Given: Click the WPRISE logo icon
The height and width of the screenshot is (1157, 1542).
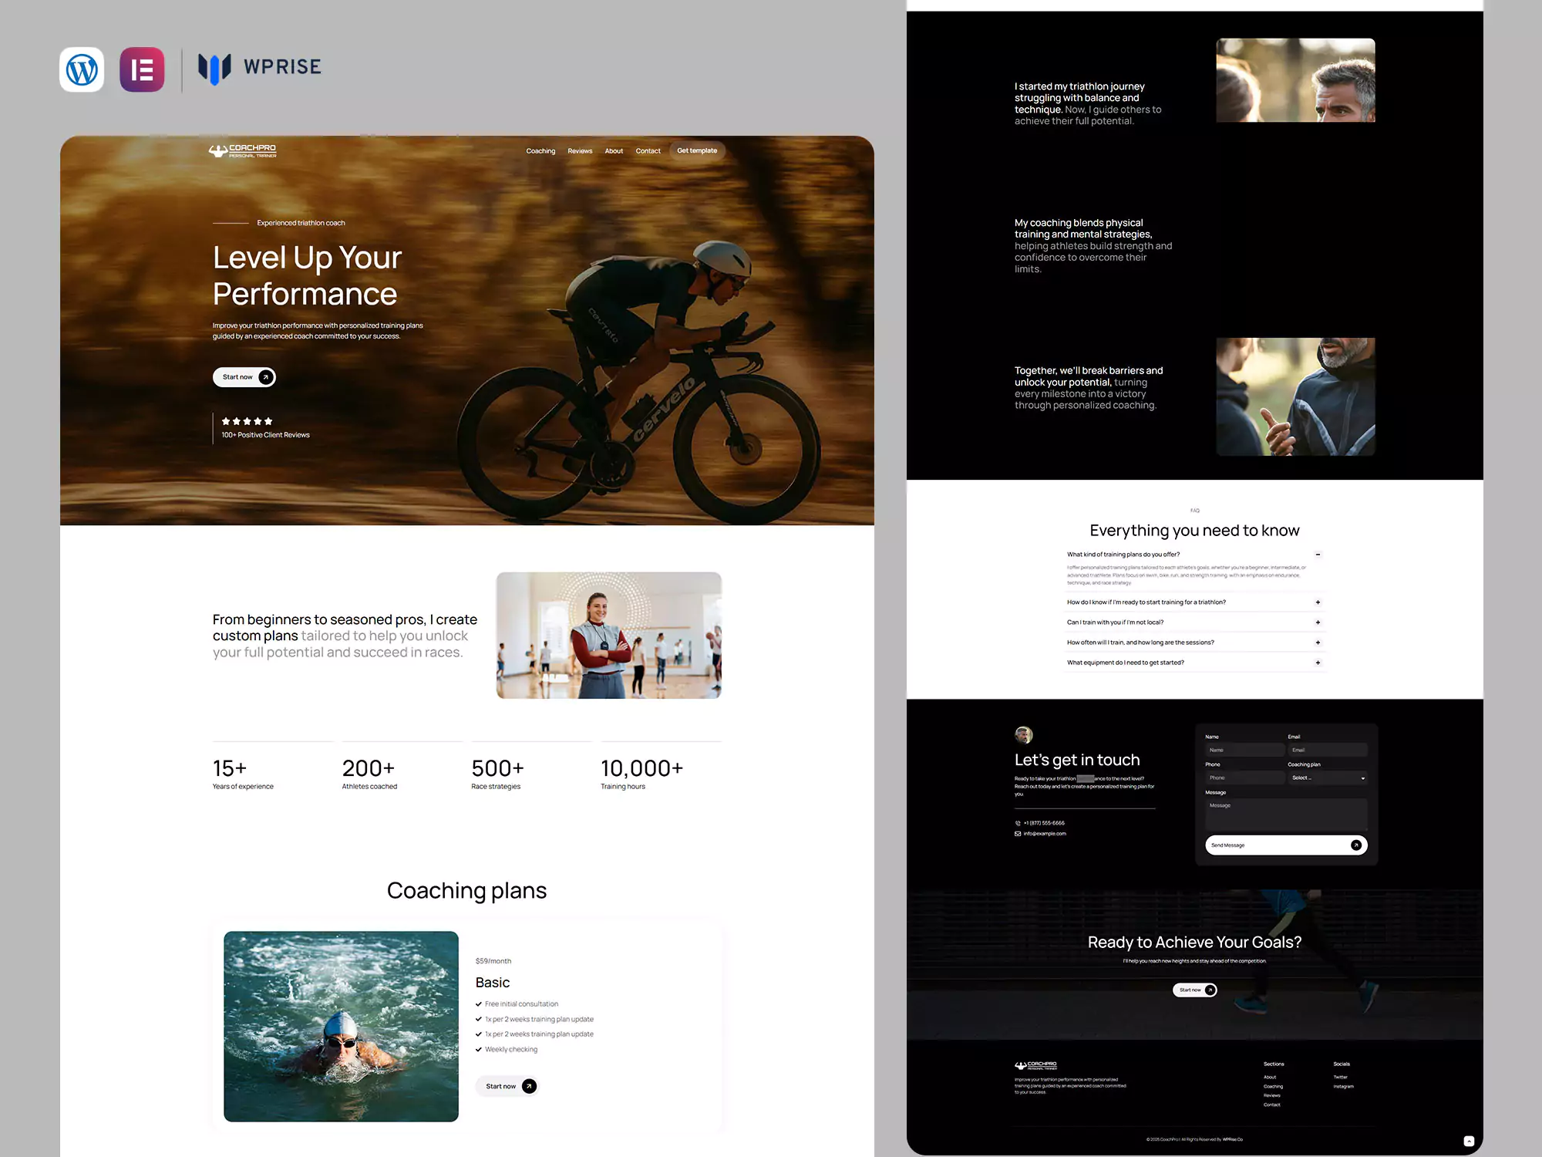Looking at the screenshot, I should pos(214,68).
